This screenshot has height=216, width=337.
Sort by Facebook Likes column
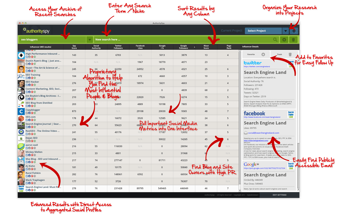tap(140, 47)
